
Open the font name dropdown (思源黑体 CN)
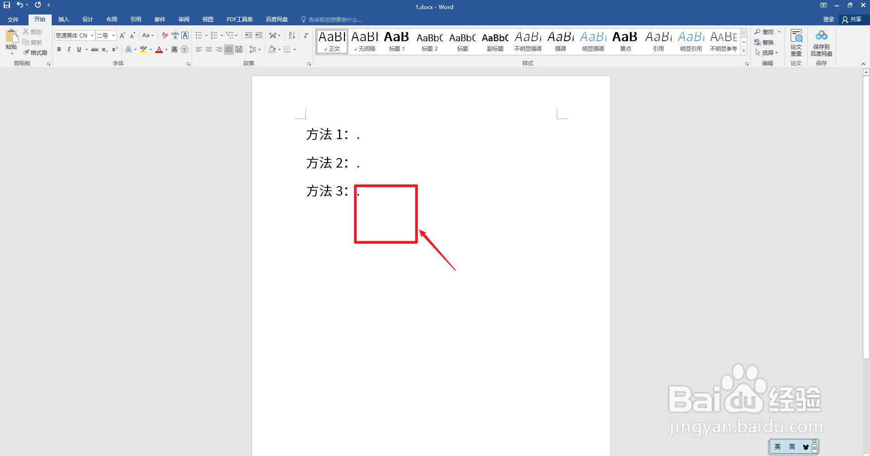coord(92,35)
